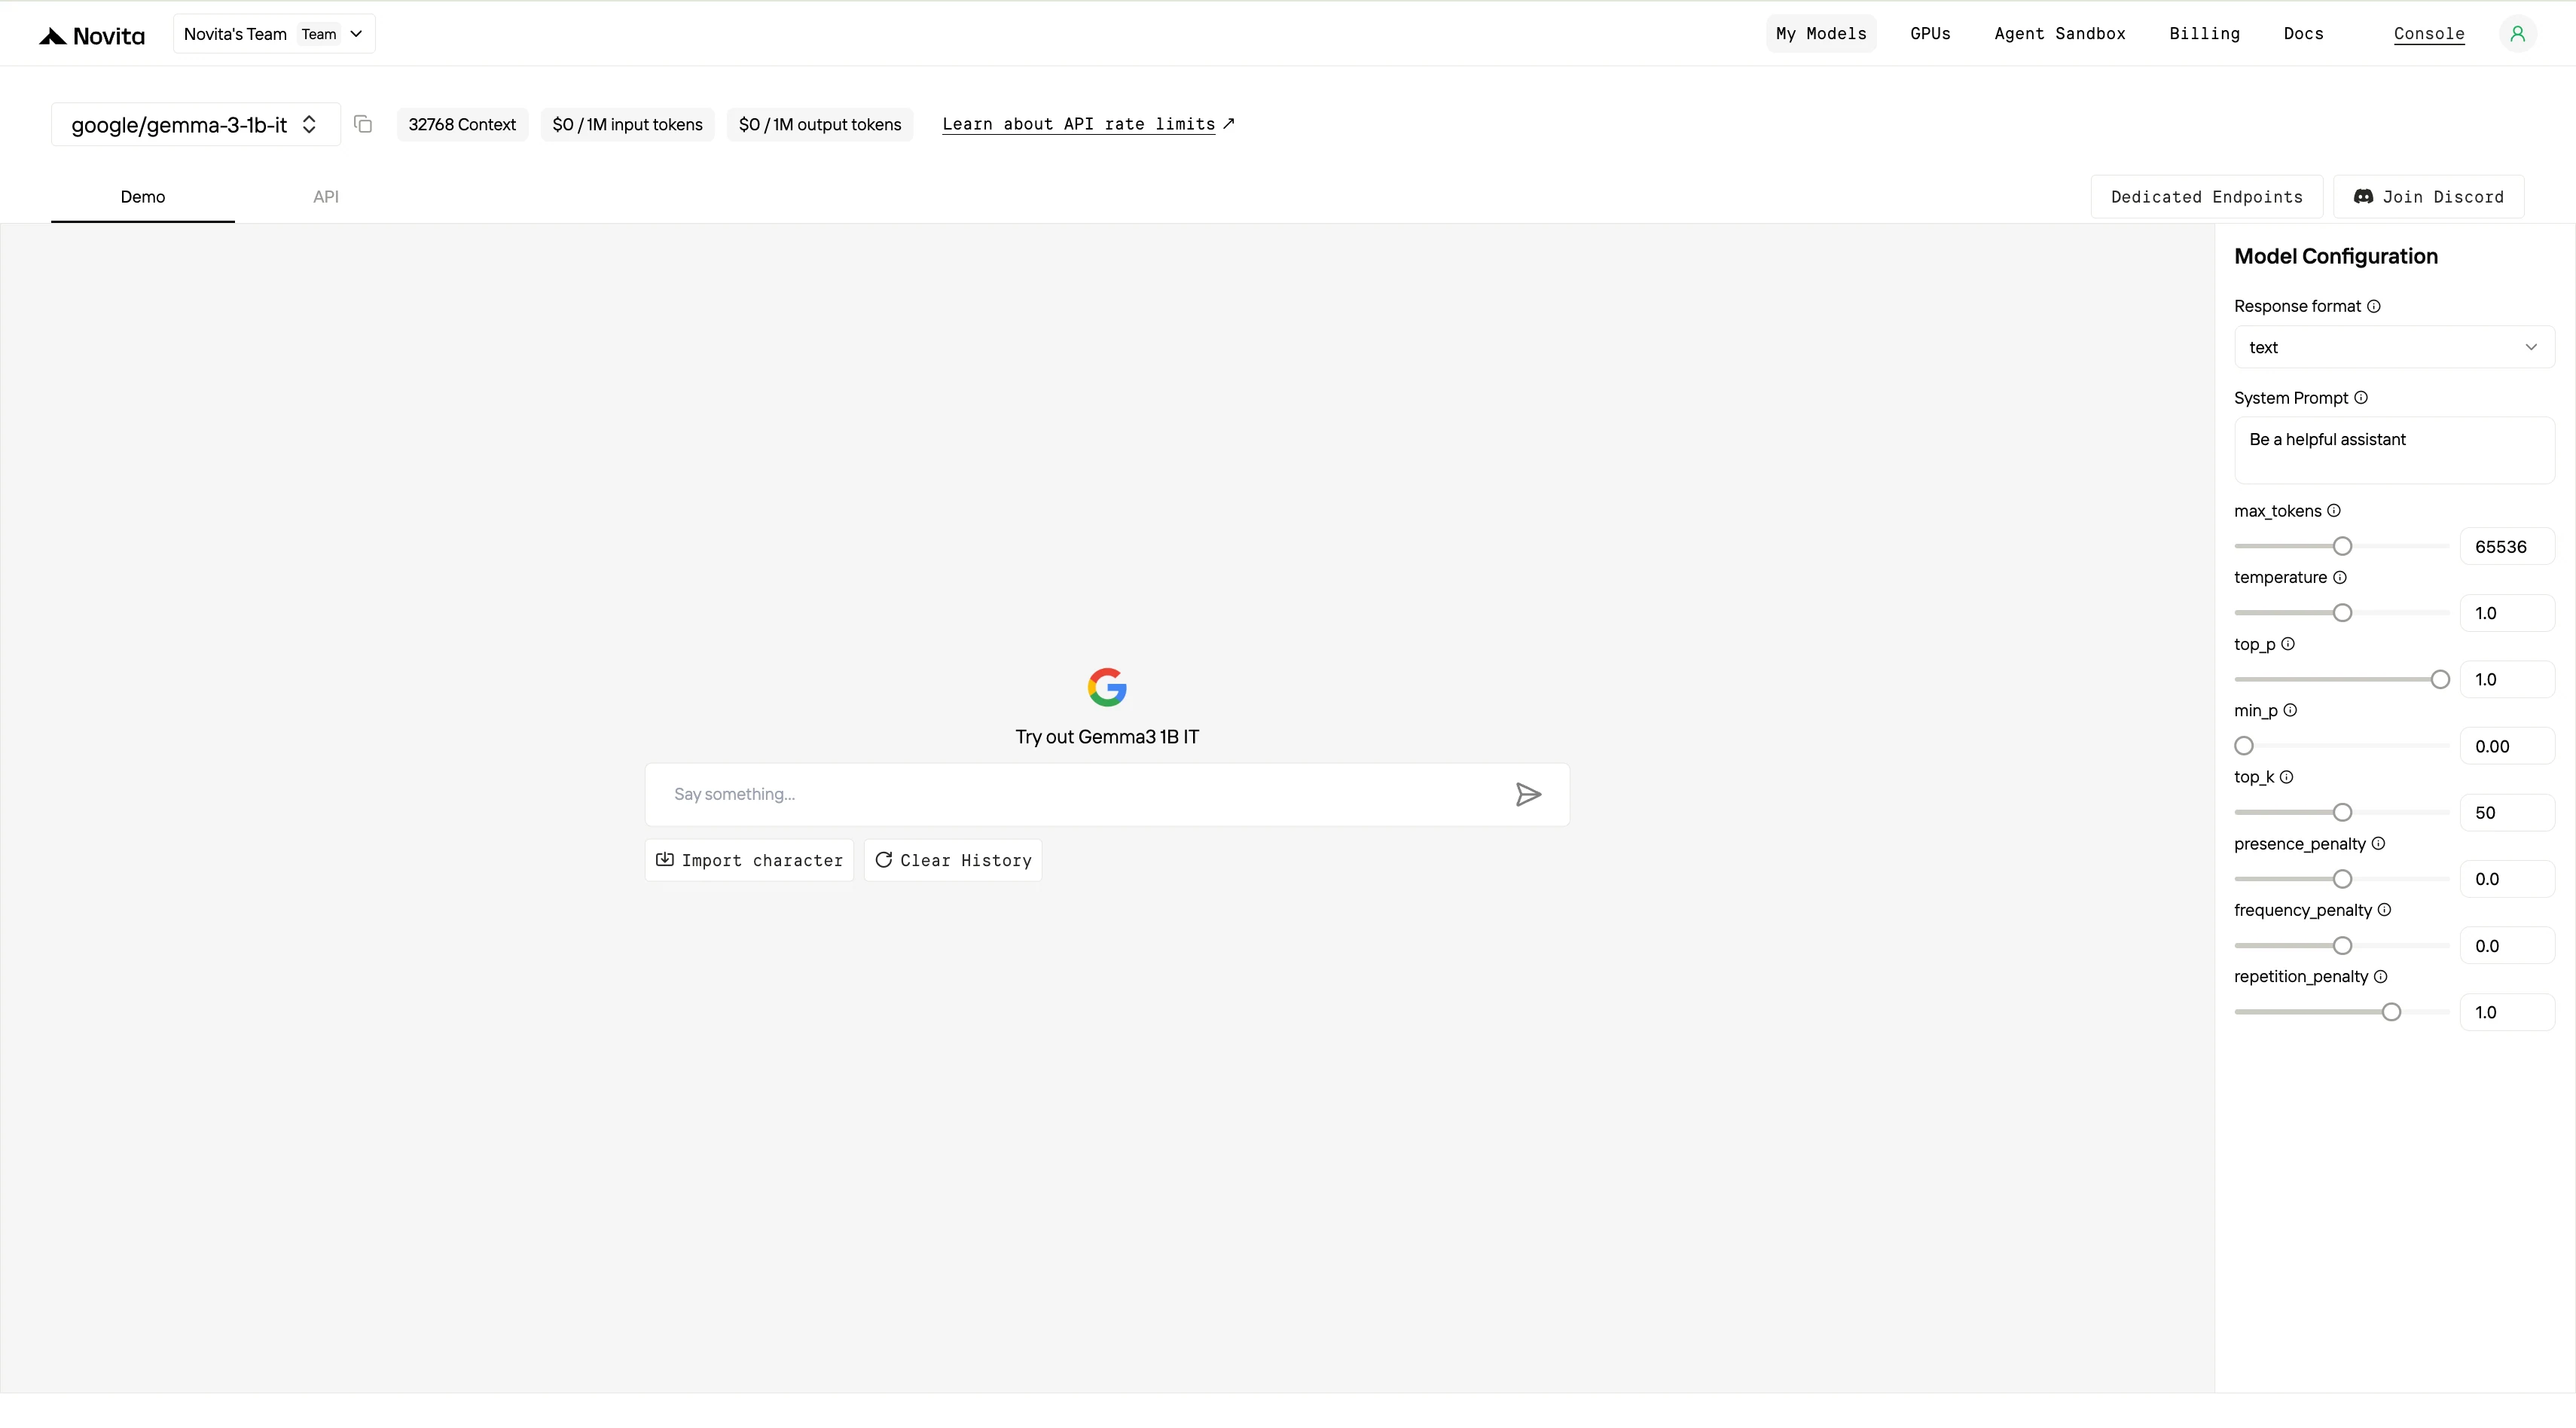
Task: Click info icon next to Response format
Action: (x=2374, y=306)
